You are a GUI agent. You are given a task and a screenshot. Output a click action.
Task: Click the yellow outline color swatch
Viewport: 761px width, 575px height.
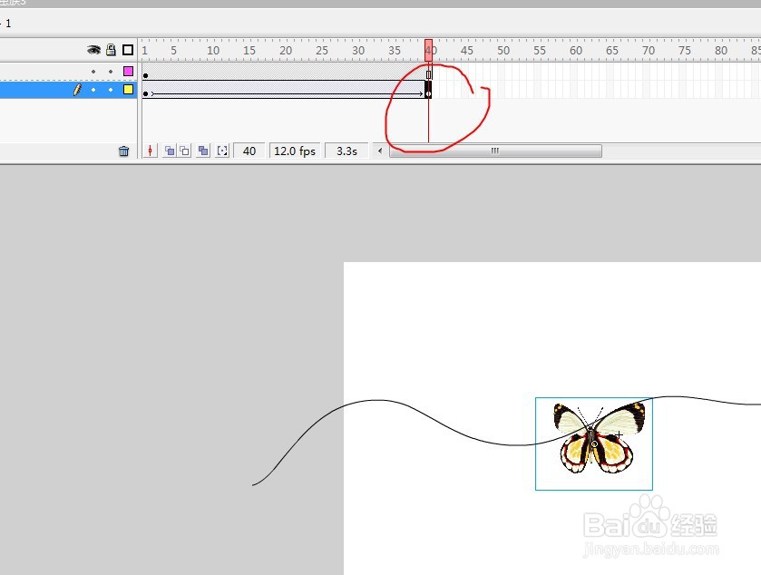(128, 89)
